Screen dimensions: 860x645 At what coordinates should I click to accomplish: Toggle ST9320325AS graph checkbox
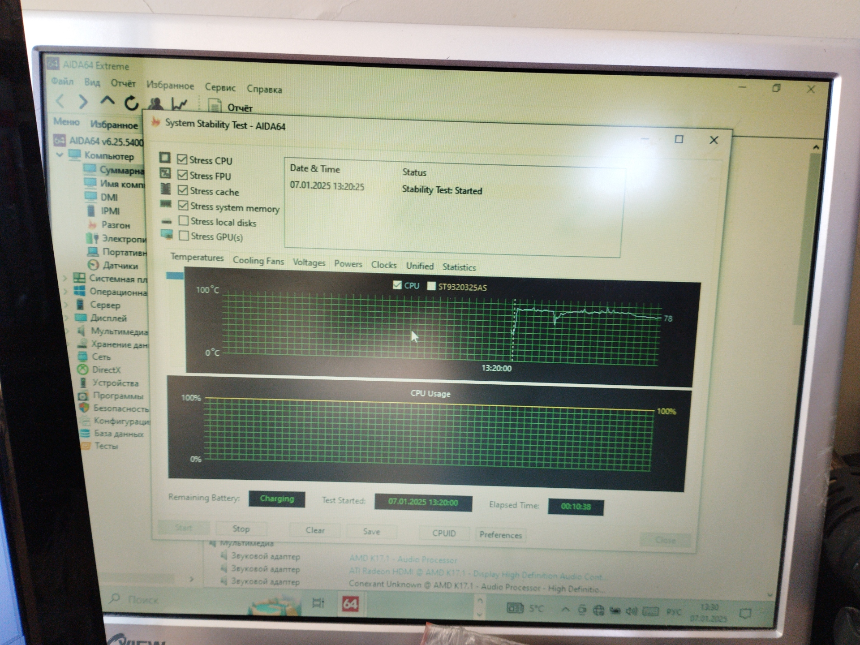pyautogui.click(x=431, y=286)
